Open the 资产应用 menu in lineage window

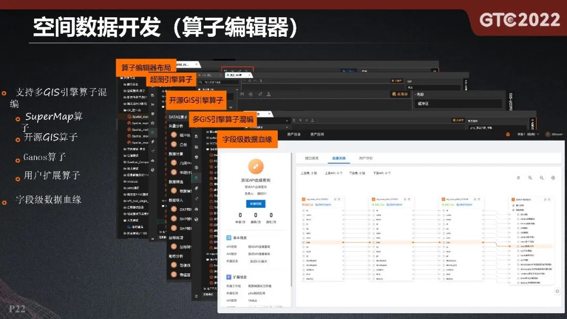(x=317, y=134)
